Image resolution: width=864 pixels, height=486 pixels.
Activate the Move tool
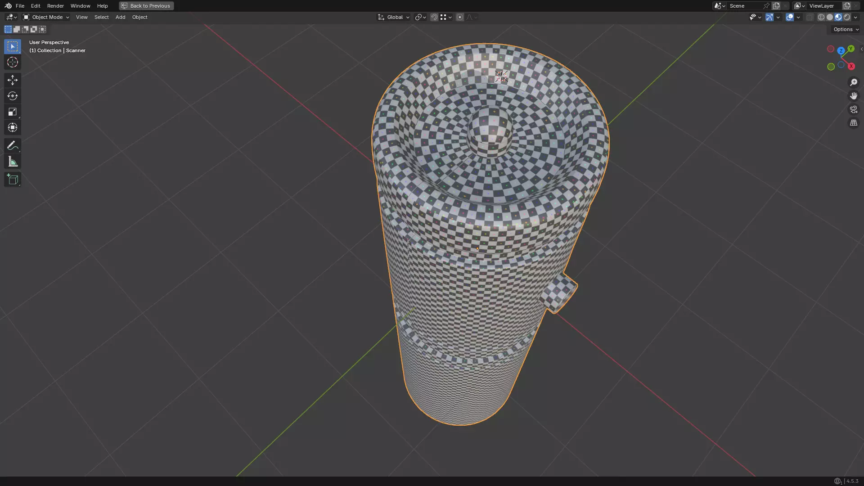[12, 80]
